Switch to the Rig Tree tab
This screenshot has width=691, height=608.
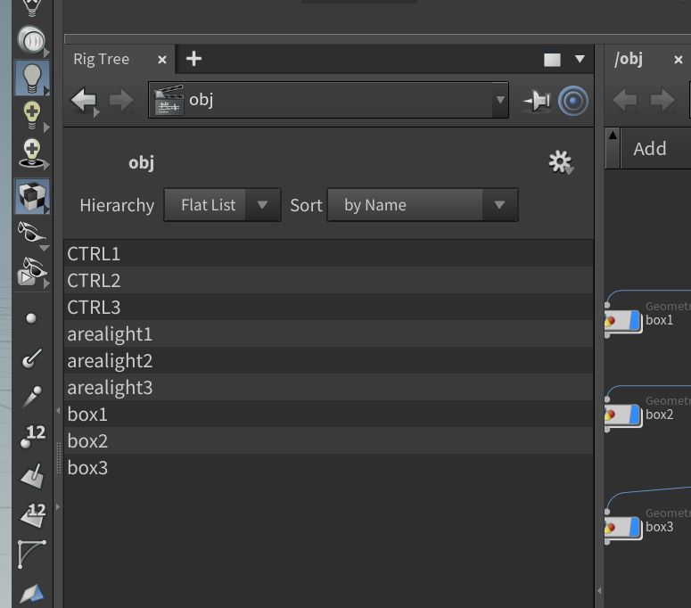pyautogui.click(x=102, y=59)
